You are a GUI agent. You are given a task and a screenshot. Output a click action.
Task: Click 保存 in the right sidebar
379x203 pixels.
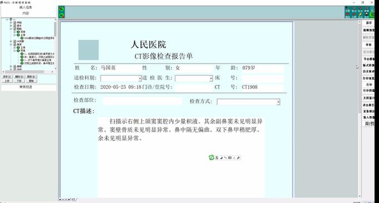368,23
